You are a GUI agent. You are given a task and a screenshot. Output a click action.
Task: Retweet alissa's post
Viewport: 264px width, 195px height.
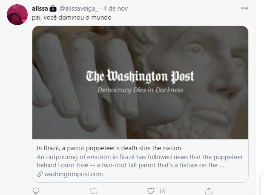tap(93, 191)
